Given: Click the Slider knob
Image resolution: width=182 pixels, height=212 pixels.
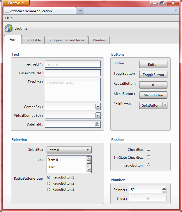Looking at the screenshot, I should (148, 198).
